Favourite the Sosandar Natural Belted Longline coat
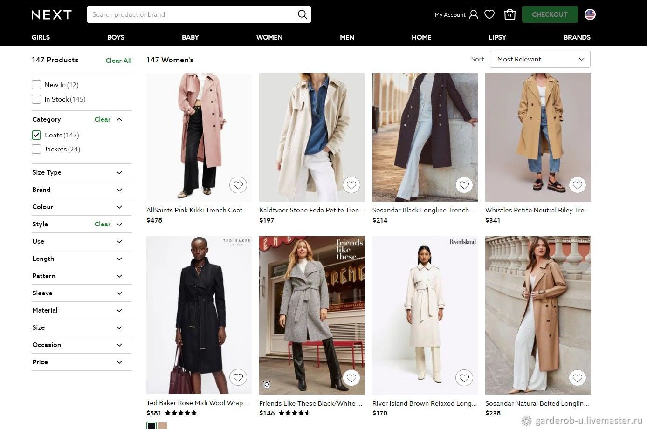Image resolution: width=647 pixels, height=429 pixels. point(578,378)
